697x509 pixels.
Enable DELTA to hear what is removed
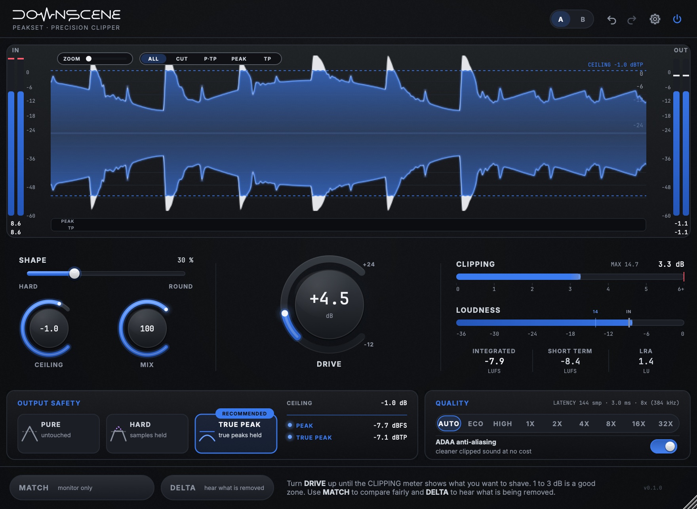[217, 488]
